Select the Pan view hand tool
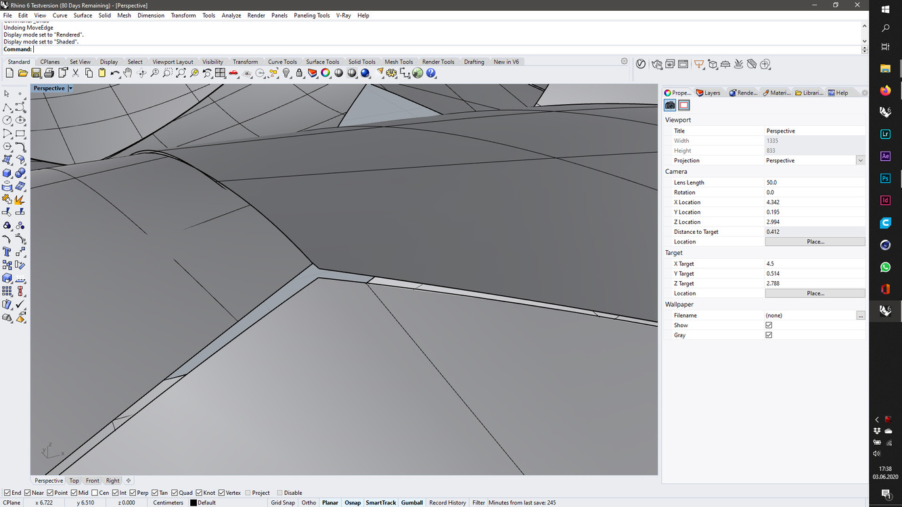 coord(128,73)
